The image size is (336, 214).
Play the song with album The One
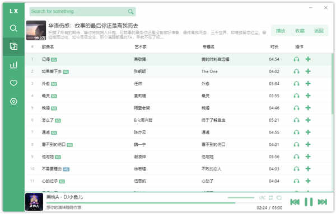click(x=296, y=72)
